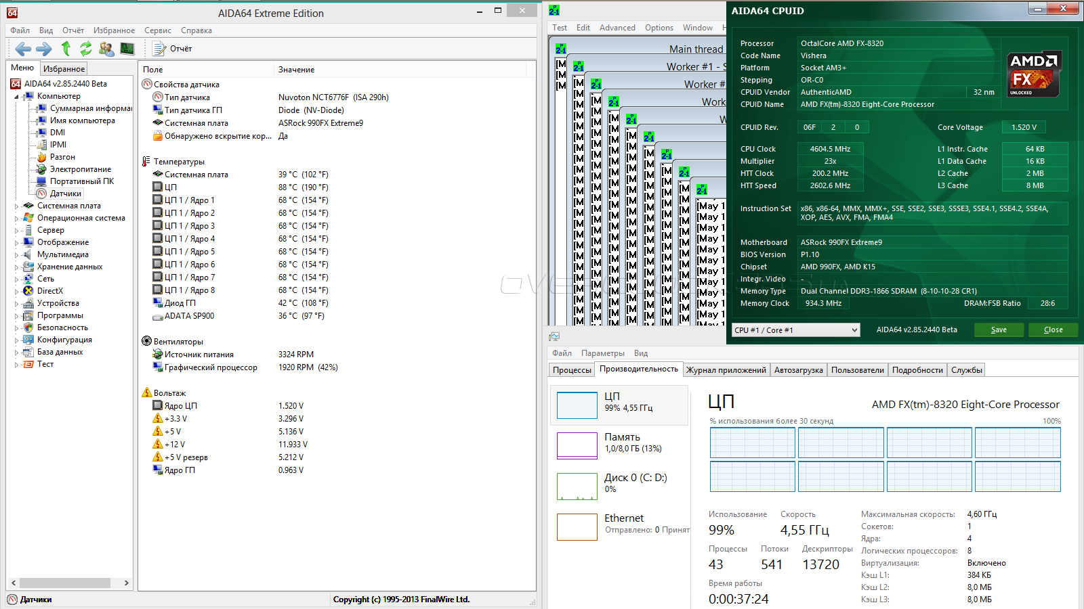The width and height of the screenshot is (1084, 609).
Task: Click the green Refresh arrows icon
Action: 86,49
